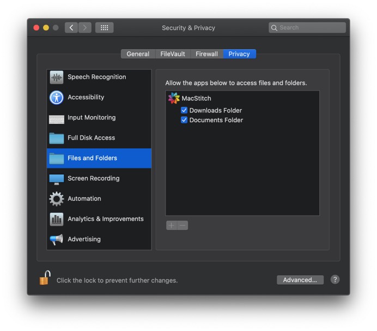Uncheck Documents Folder for MacStitch
Viewport: 377px width, 331px height.
click(184, 120)
